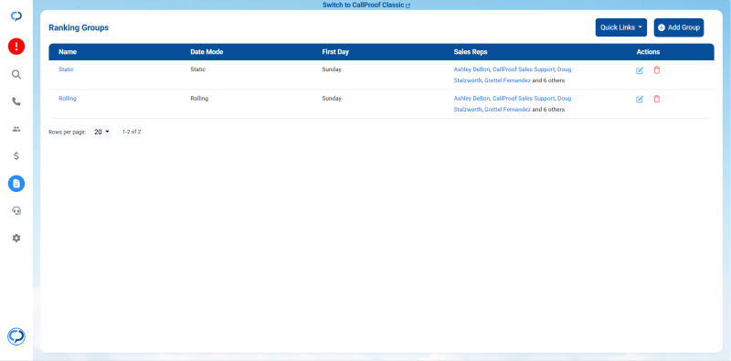The height and width of the screenshot is (361, 731).
Task: Open the headset support sidebar icon
Action: (x=16, y=211)
